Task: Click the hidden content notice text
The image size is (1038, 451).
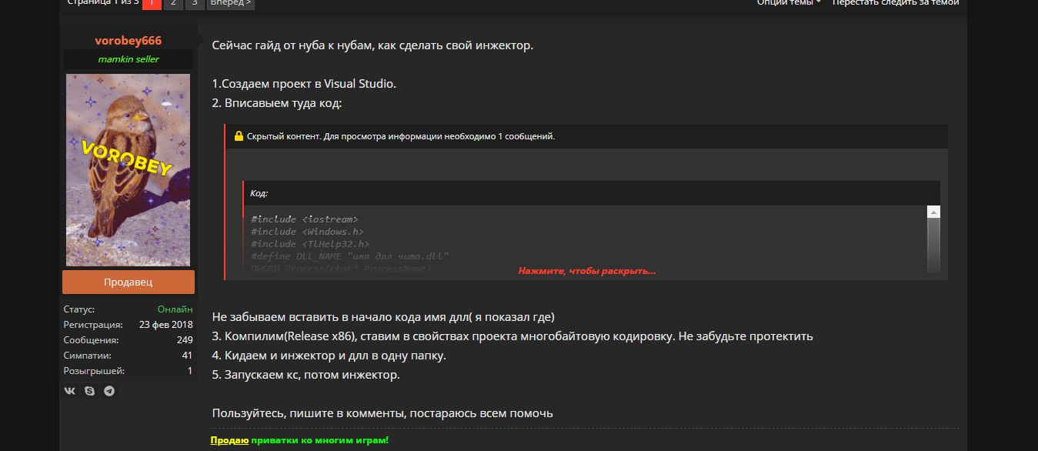Action: (401, 136)
